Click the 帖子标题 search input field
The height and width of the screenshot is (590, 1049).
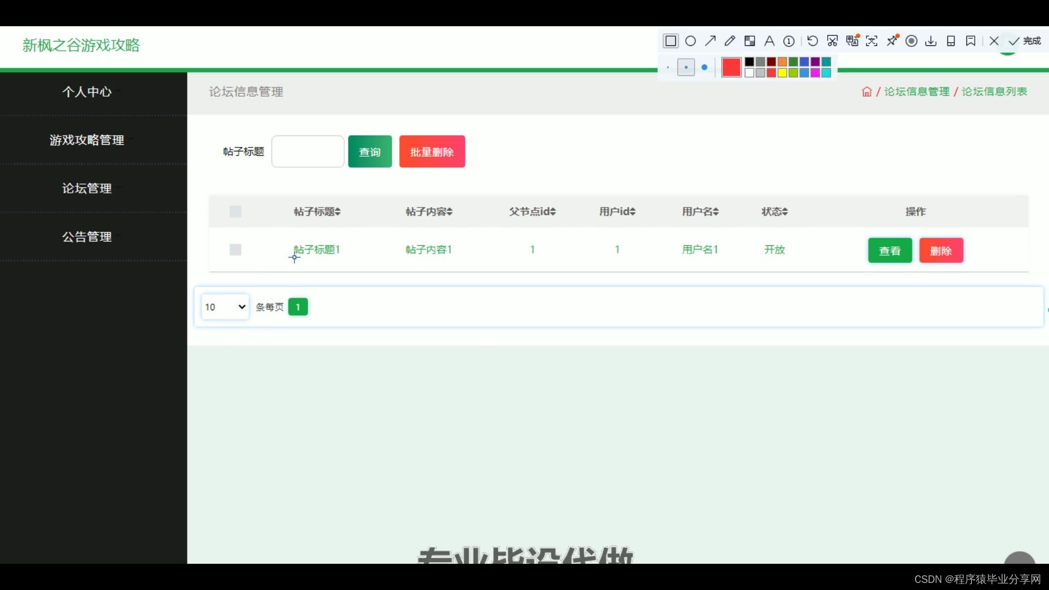[308, 151]
